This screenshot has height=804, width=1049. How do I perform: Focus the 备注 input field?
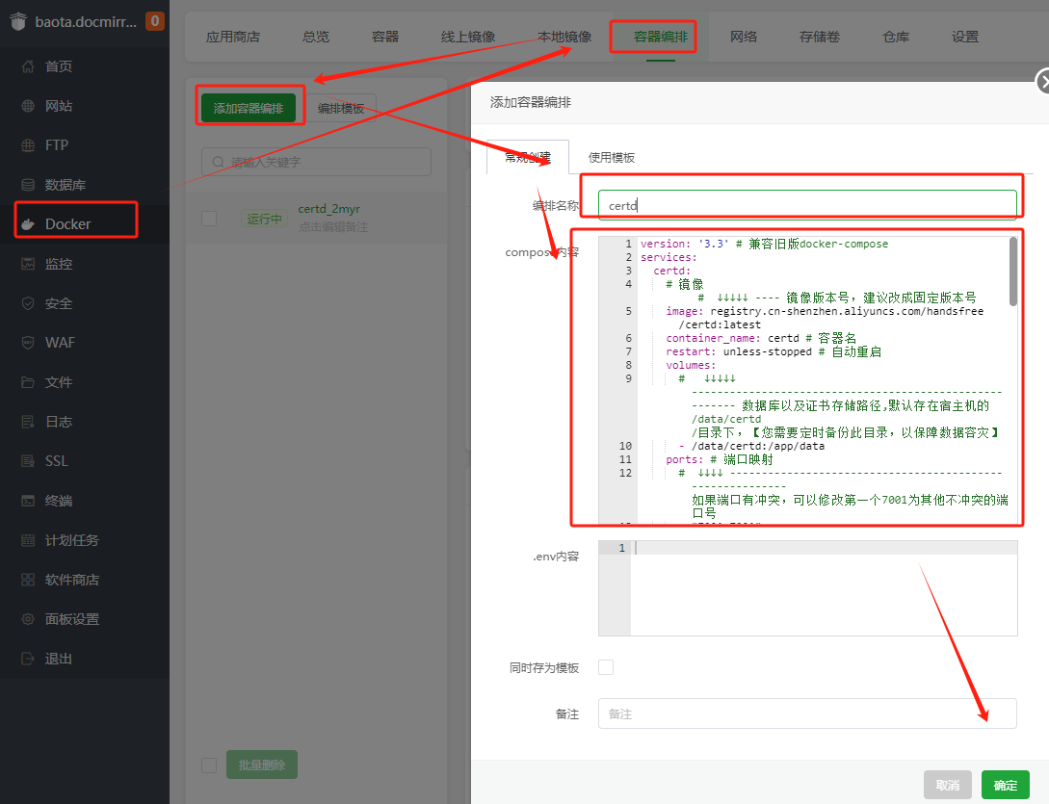point(806,713)
